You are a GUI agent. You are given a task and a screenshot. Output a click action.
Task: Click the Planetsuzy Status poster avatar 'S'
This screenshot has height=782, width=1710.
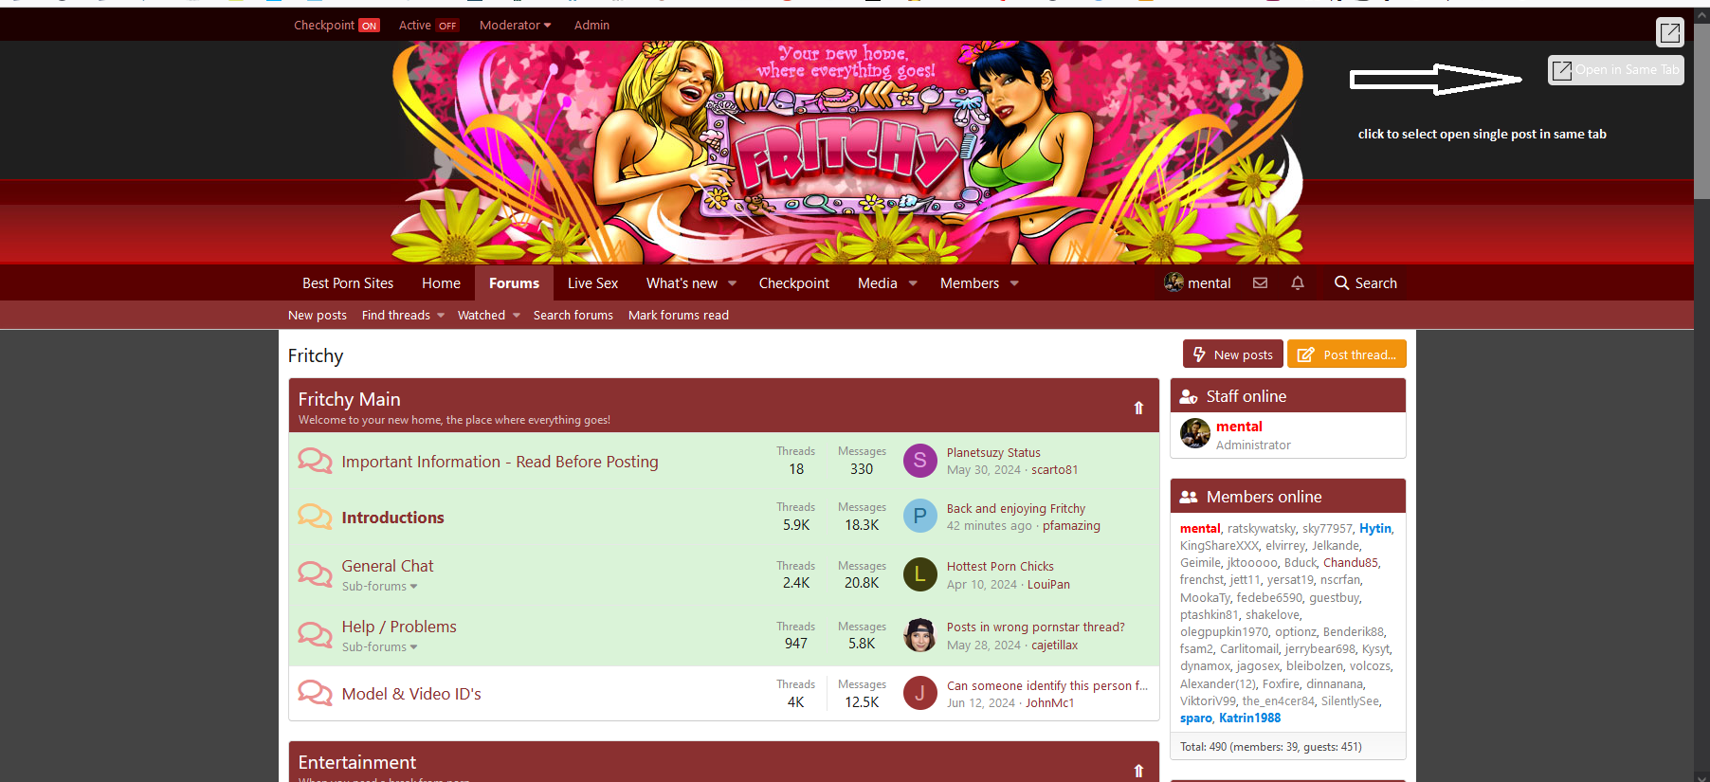[x=919, y=461]
